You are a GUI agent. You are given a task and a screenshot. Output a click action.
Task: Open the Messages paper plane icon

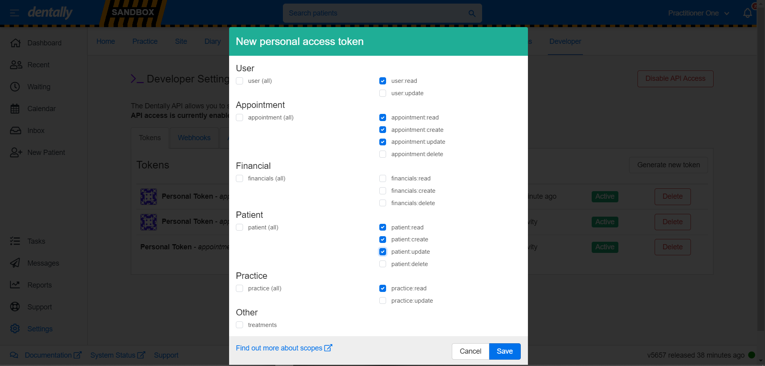point(15,263)
